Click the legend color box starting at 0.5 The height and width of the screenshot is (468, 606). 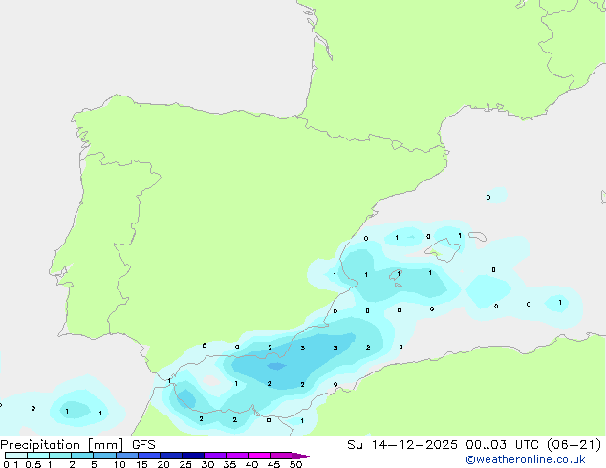pyautogui.click(x=38, y=456)
